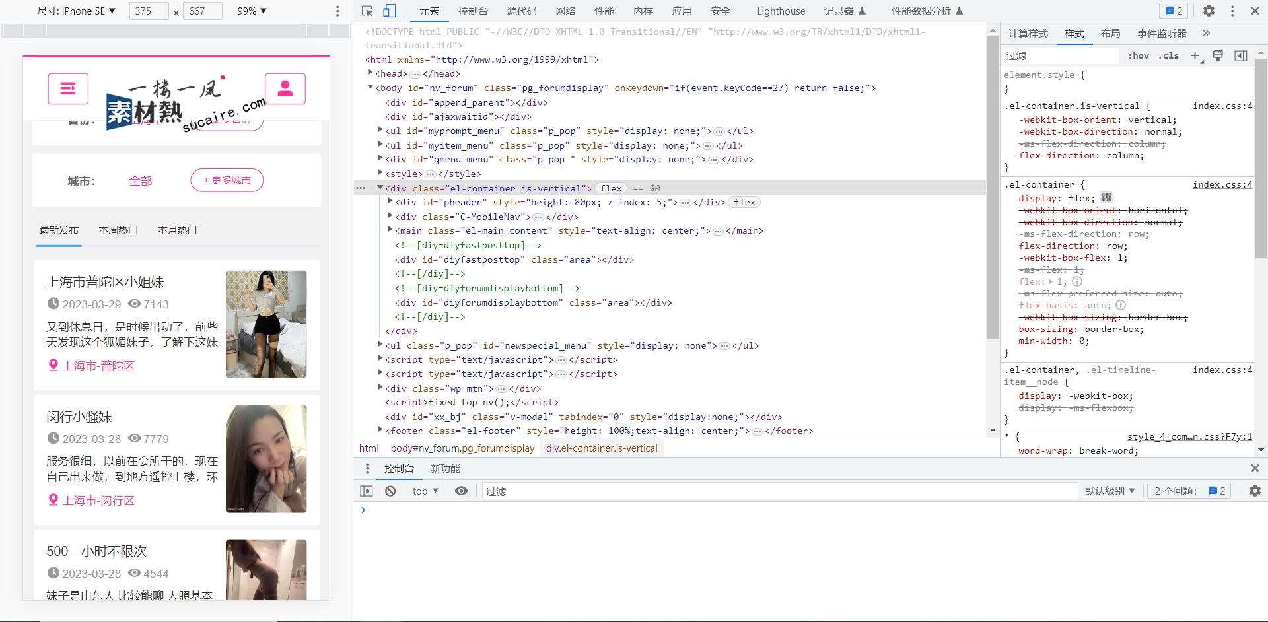Viewport: 1268px width, 622px height.
Task: Expand the head element node
Action: point(370,73)
